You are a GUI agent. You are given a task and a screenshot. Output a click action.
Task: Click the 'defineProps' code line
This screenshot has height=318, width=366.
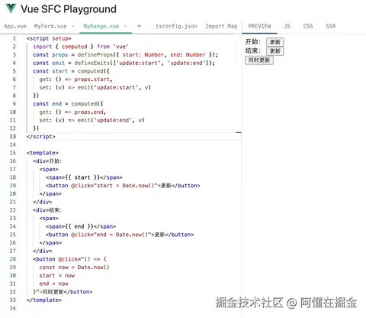point(126,55)
